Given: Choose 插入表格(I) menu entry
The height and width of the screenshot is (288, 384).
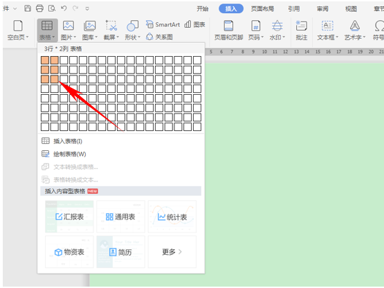Looking at the screenshot, I should click(x=121, y=141).
